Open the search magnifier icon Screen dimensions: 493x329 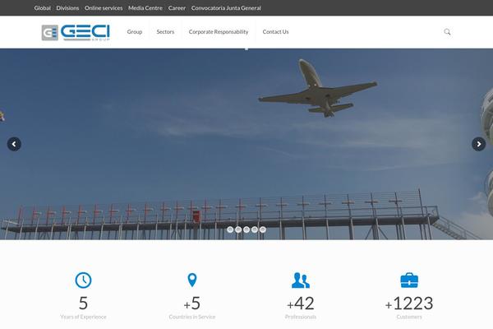447,32
